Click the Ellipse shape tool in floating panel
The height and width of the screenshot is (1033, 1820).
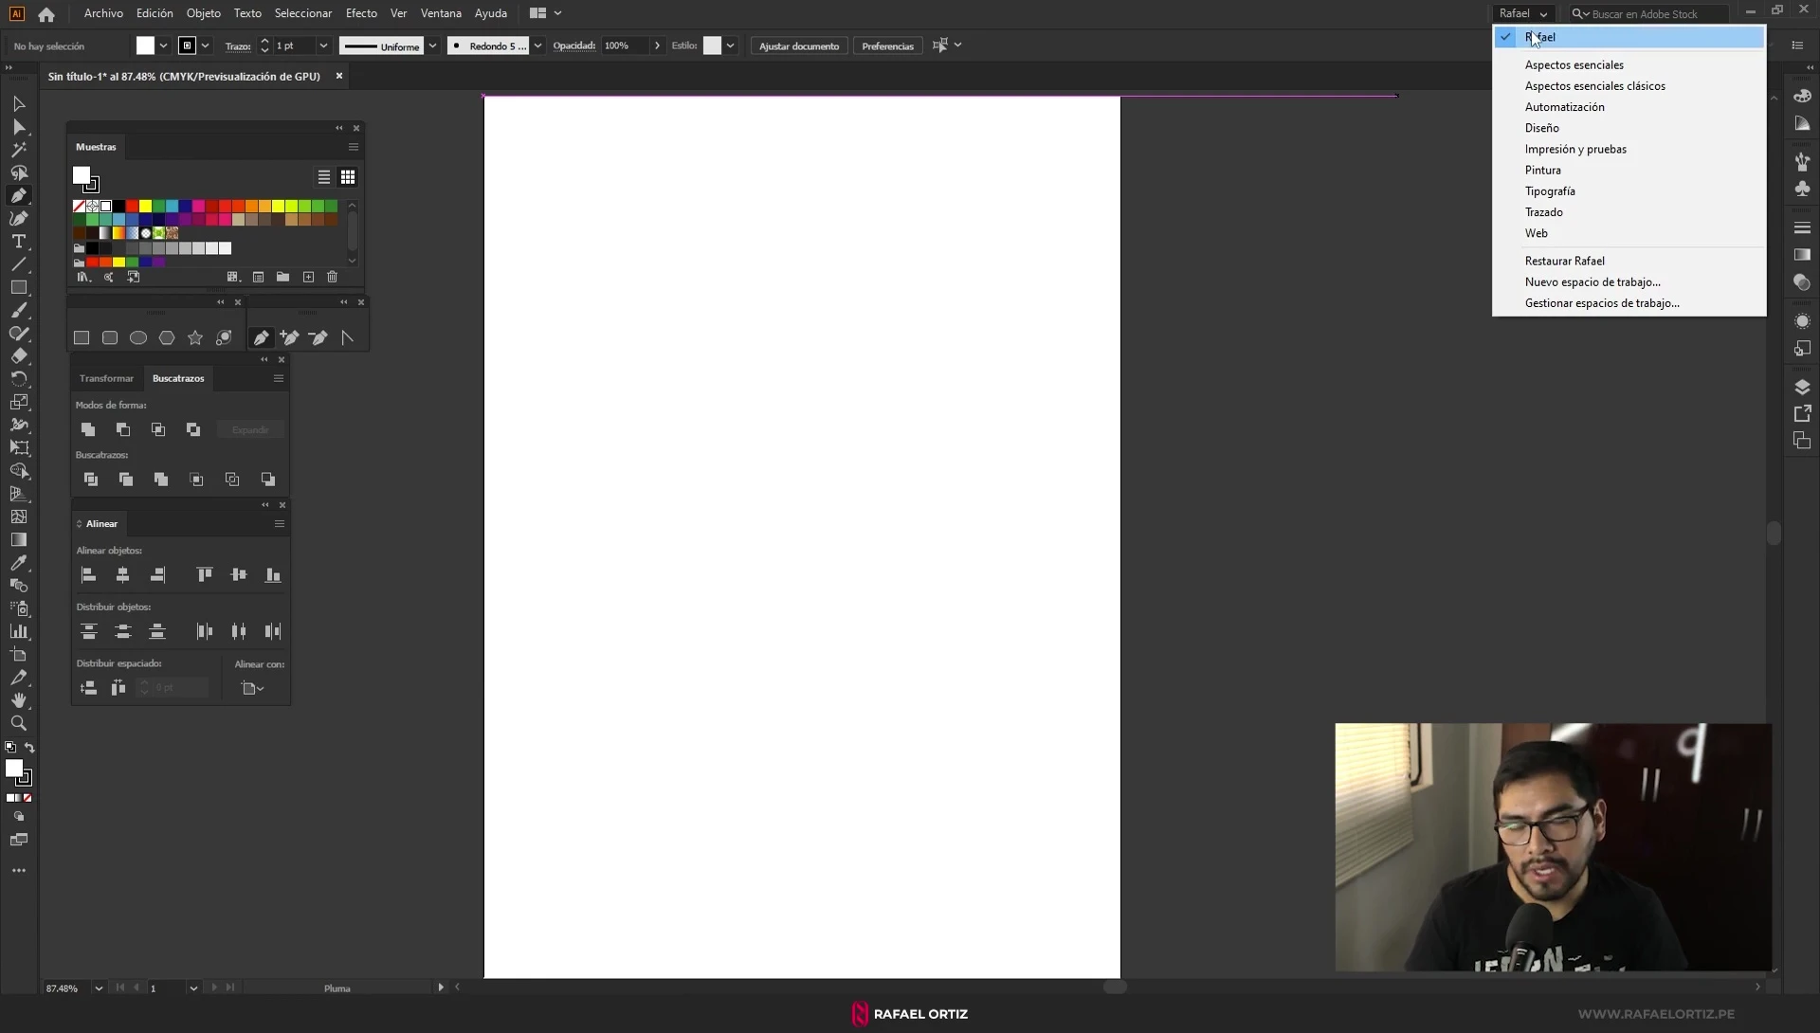138,337
